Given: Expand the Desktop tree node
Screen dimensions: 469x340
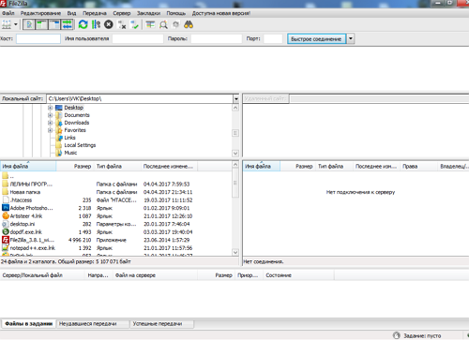Looking at the screenshot, I should pos(50,108).
